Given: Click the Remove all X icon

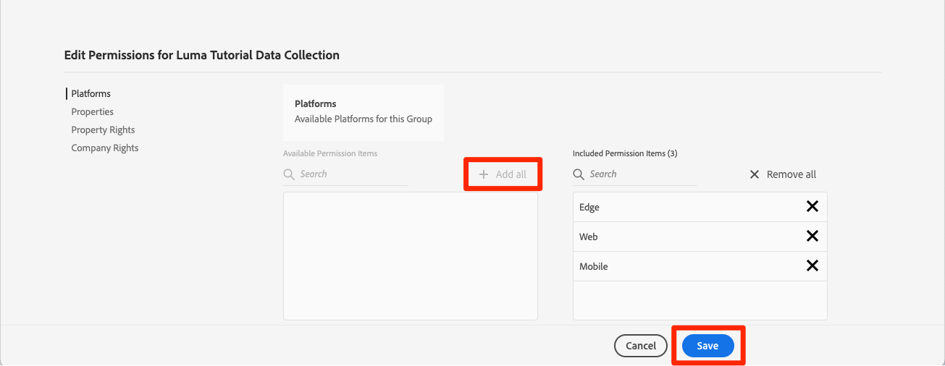Looking at the screenshot, I should click(755, 174).
